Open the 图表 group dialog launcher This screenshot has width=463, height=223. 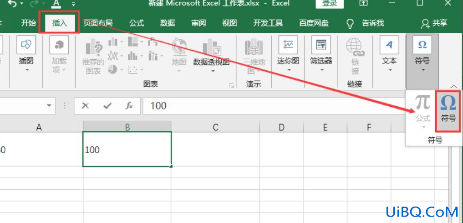click(x=231, y=86)
